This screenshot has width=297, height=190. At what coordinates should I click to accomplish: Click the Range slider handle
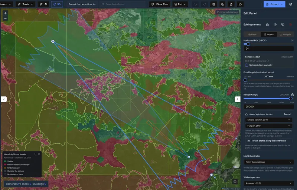click(x=291, y=99)
